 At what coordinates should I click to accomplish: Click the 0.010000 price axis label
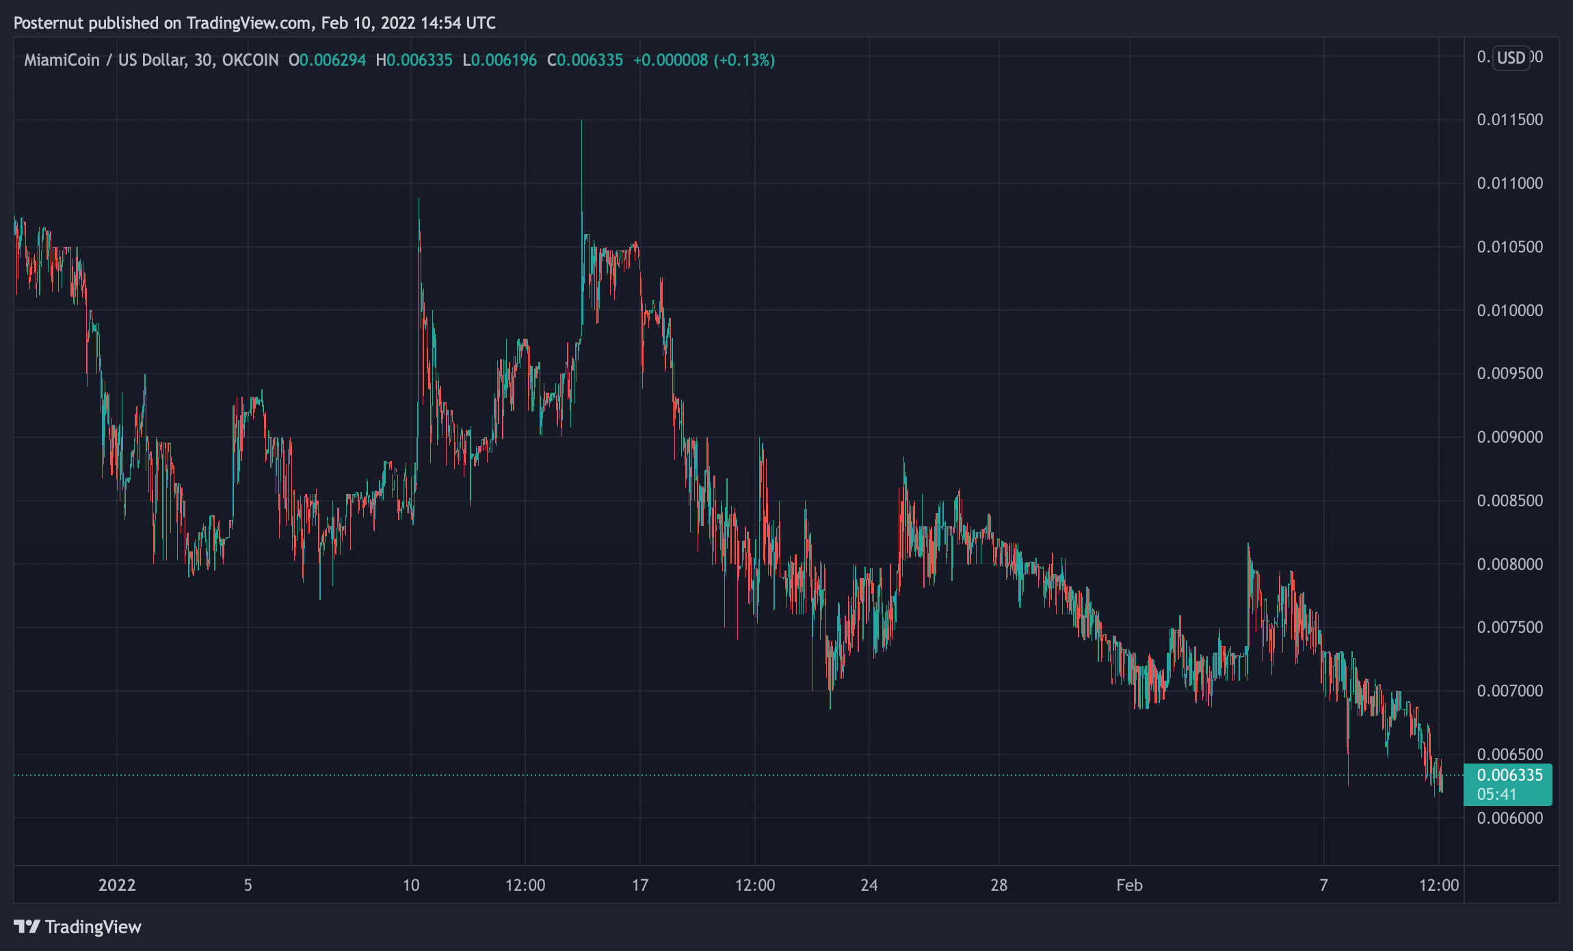point(1510,311)
